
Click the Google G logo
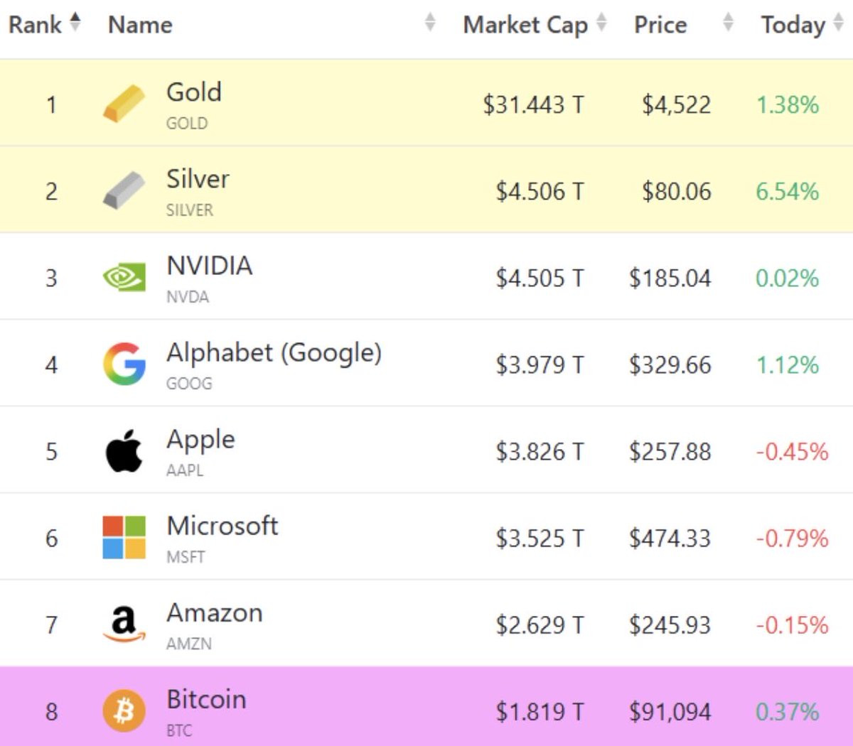pos(124,364)
